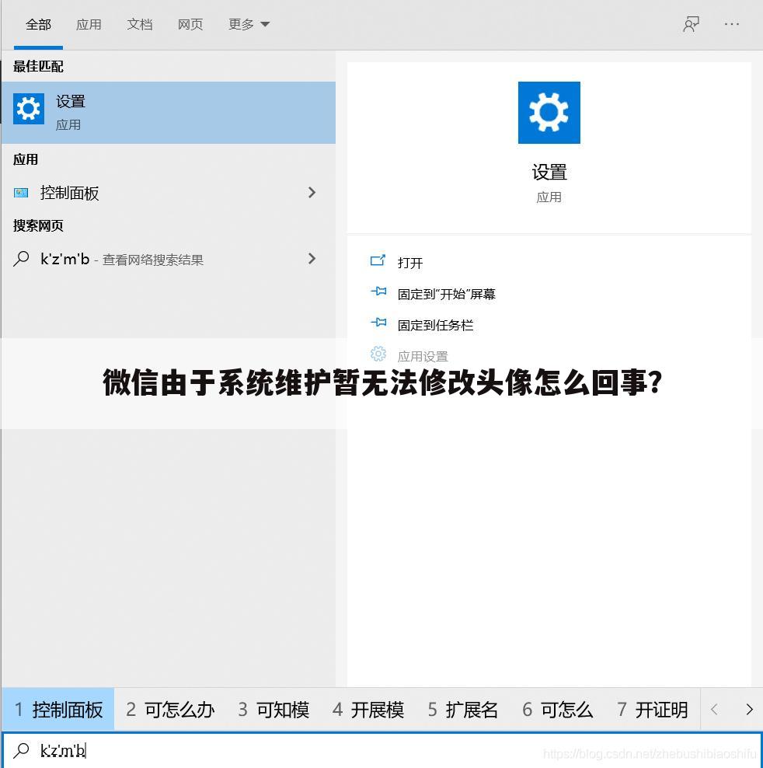Switch to the 网页 tab
Screen dimensions: 763x768
point(190,24)
